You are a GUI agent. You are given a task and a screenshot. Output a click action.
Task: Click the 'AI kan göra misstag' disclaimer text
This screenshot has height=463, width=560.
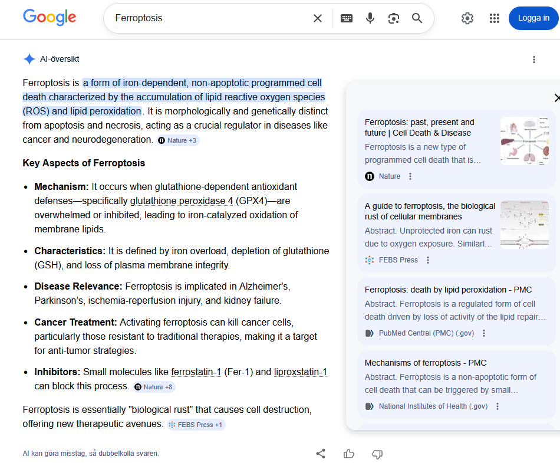[x=91, y=454]
